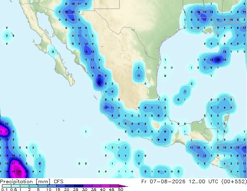Viewport: 247px width, 191px height.
Task: Pick the legend swatch between 45 and 50
Action: click(115, 186)
